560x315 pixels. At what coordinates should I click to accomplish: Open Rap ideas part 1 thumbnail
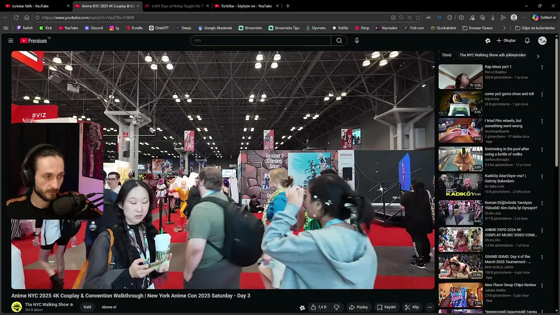tap(460, 77)
